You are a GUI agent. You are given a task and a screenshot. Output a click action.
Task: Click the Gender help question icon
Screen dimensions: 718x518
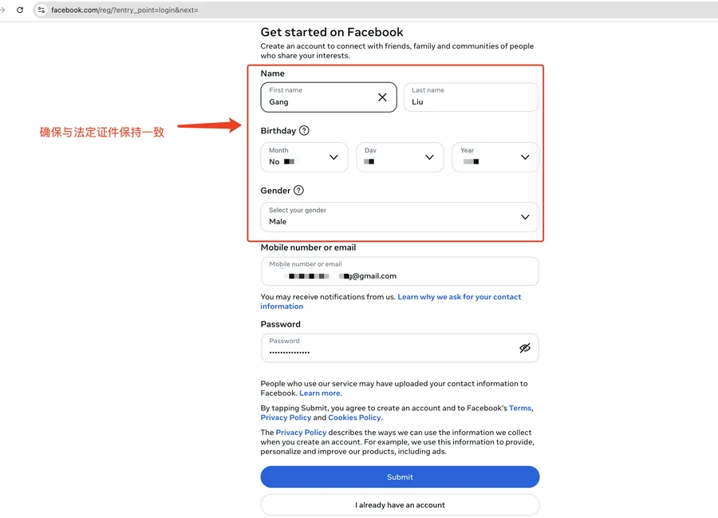(298, 190)
